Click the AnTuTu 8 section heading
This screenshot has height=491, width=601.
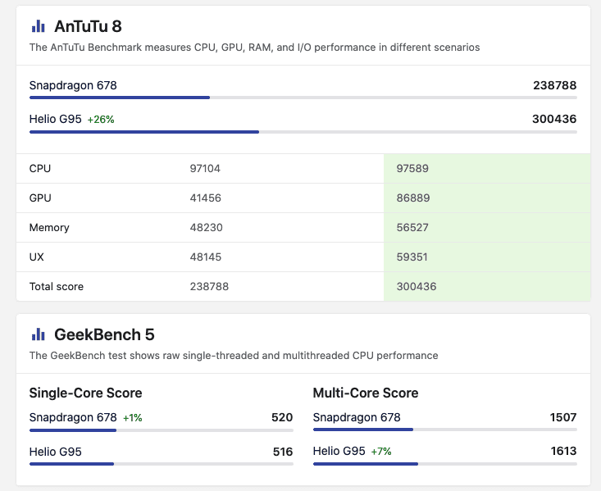(x=88, y=26)
